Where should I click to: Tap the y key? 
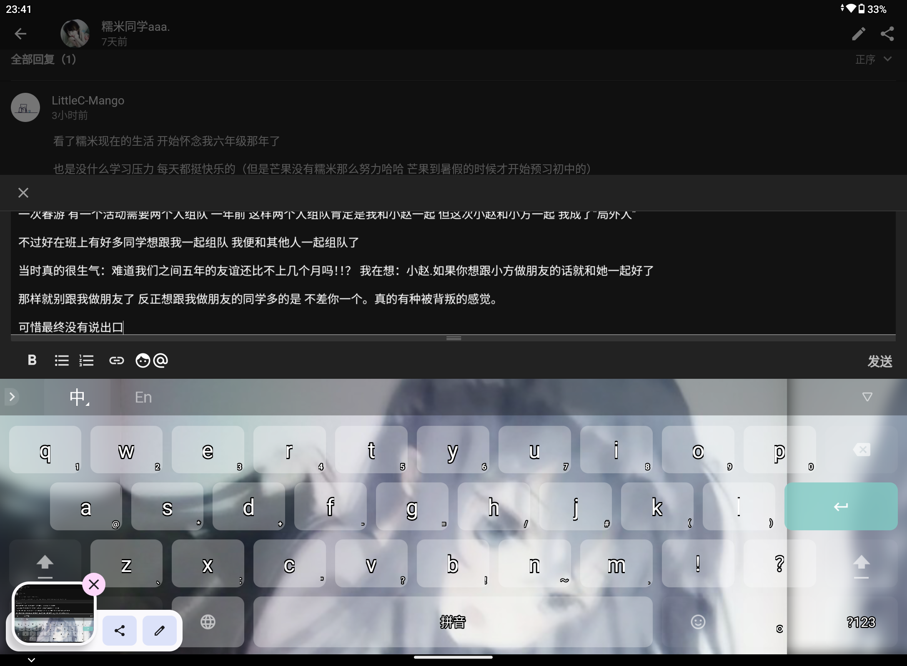pos(453,450)
